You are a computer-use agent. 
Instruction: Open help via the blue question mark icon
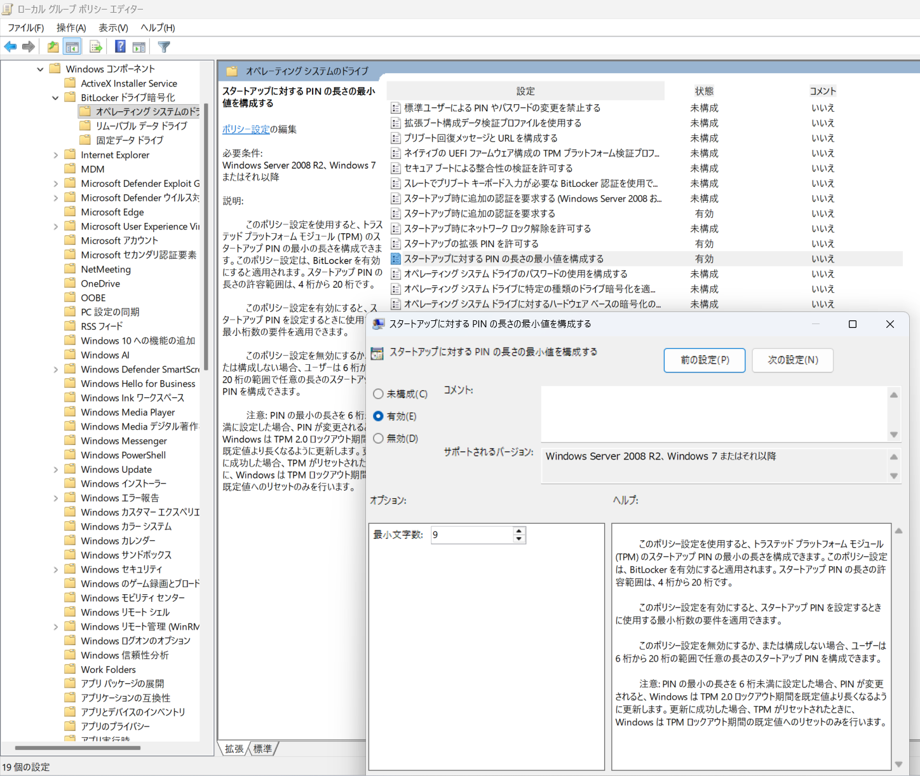[x=119, y=46]
